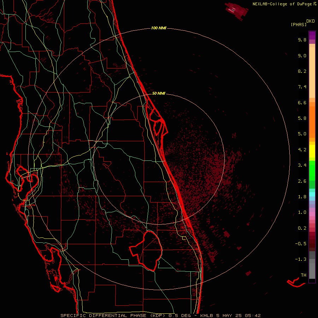Select the -0.5 value on the scale

301,244
